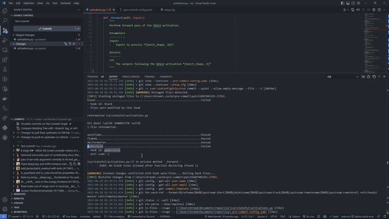Click the commit message input field
The height and width of the screenshot is (219, 389).
click(x=47, y=21)
